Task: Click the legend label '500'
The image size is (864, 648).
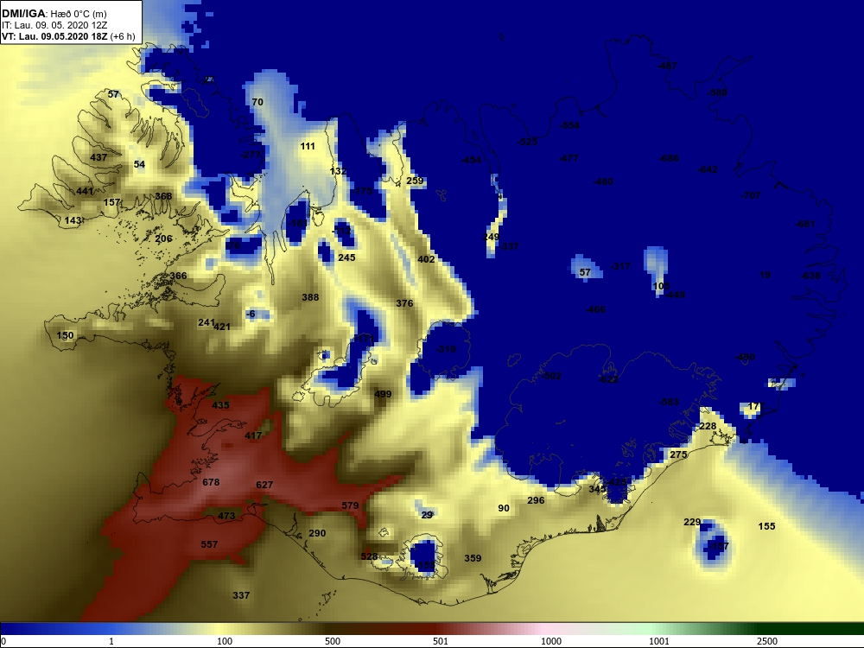Action: pos(333,641)
